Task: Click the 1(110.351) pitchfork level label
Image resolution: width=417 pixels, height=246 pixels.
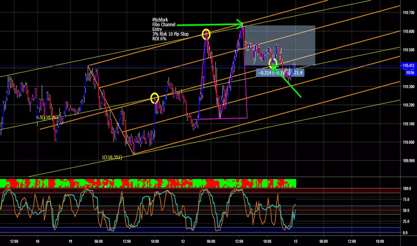Action: (112, 157)
